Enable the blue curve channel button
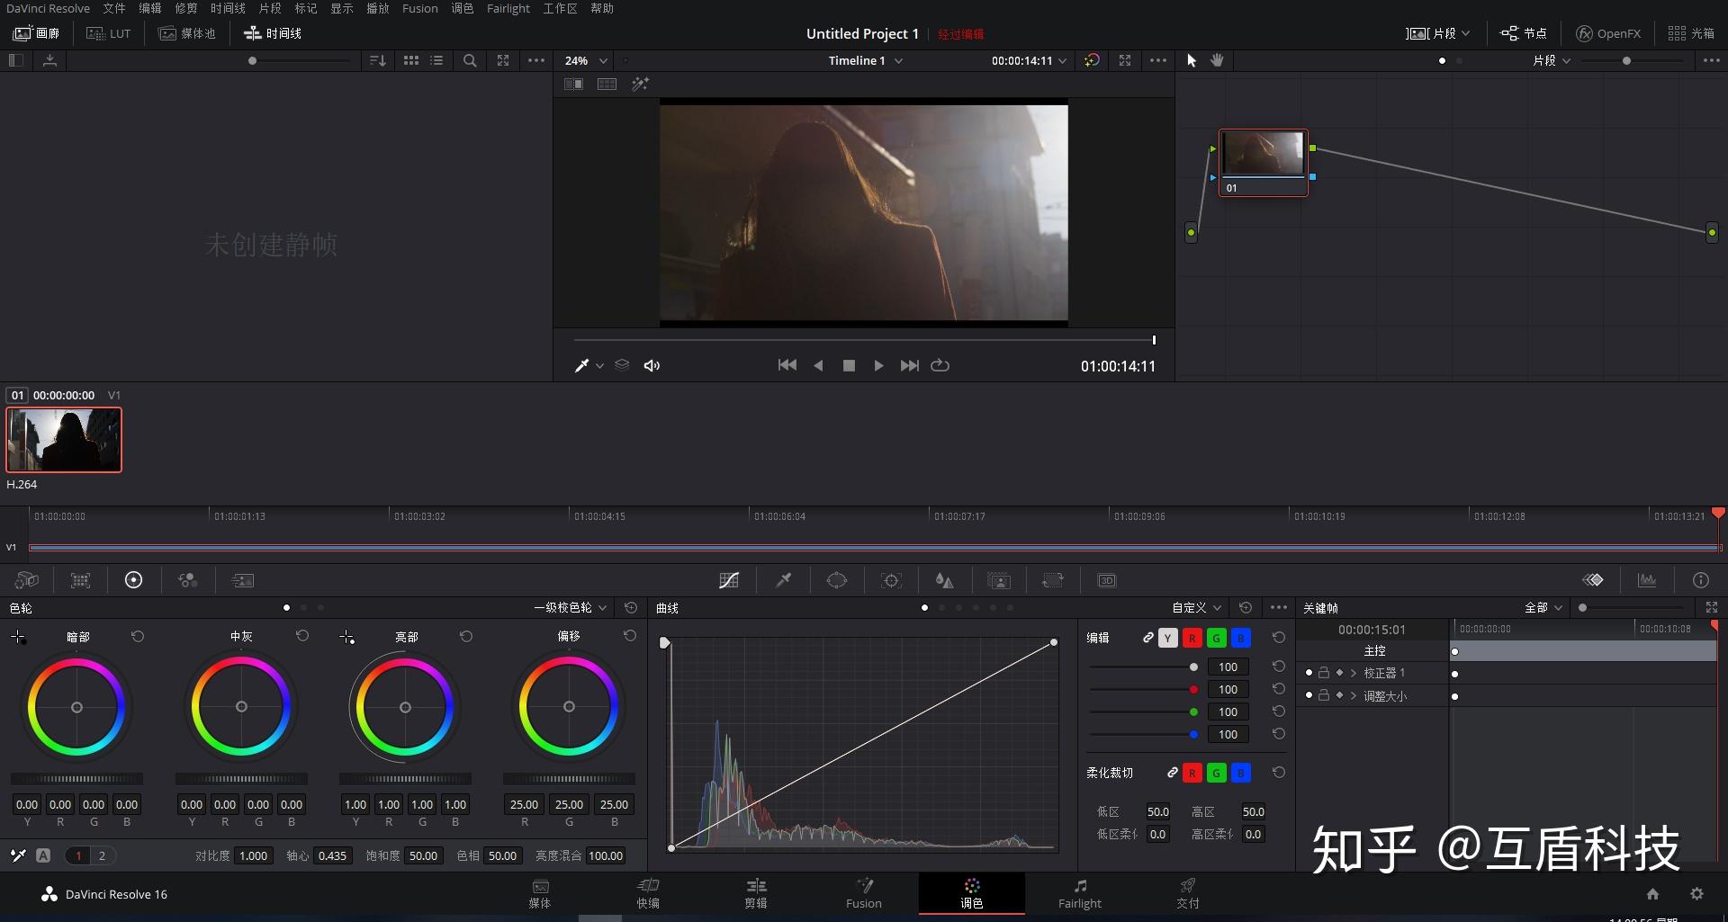Screen dimensions: 1728x922 [1241, 638]
